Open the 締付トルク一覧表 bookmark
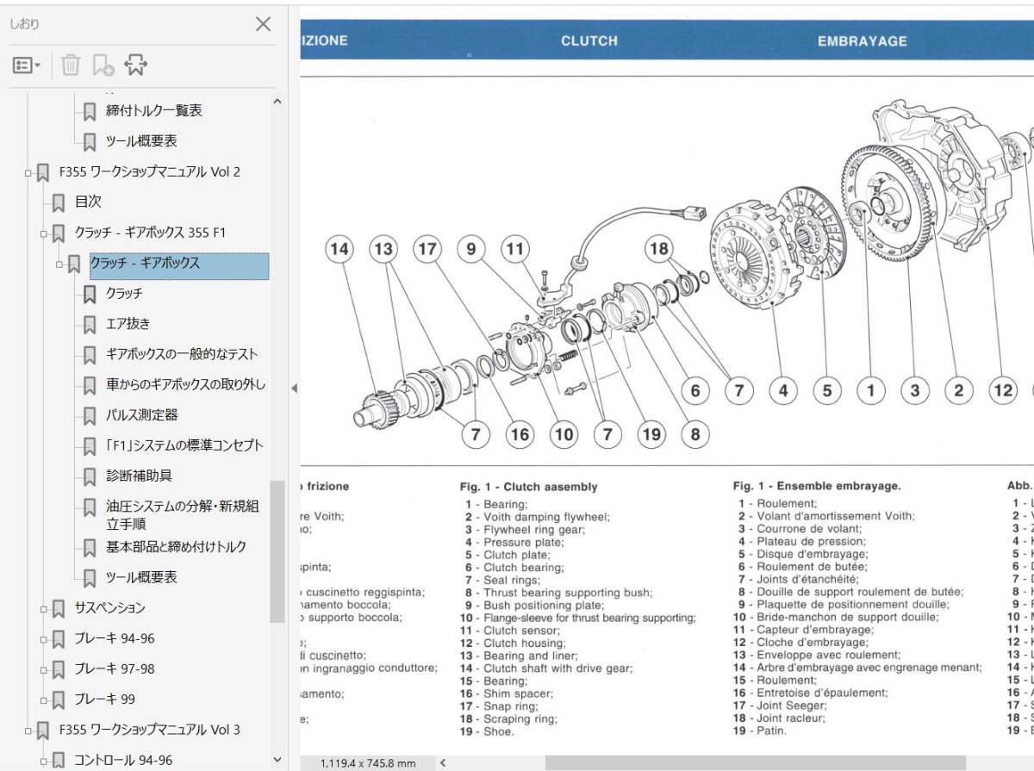The image size is (1034, 771). point(154,111)
